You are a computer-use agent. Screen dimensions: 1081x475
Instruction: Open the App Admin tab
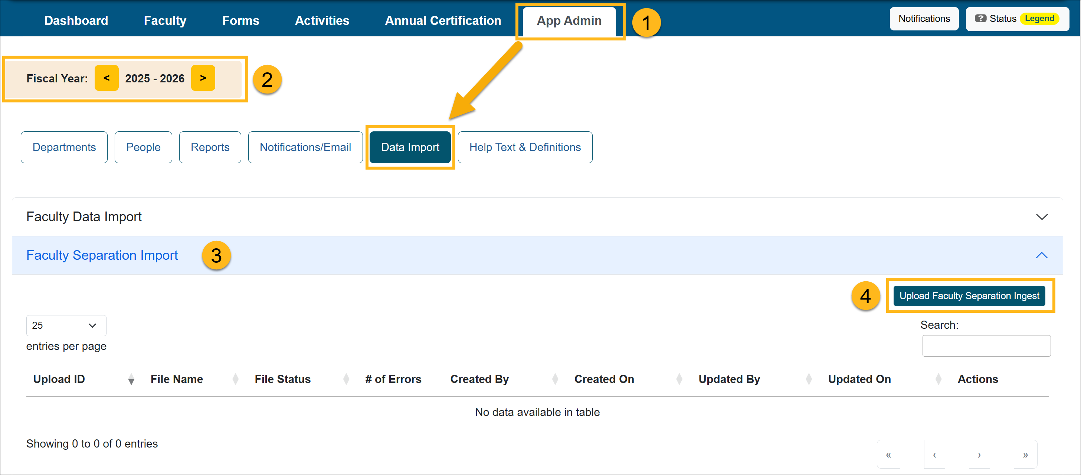pyautogui.click(x=570, y=20)
